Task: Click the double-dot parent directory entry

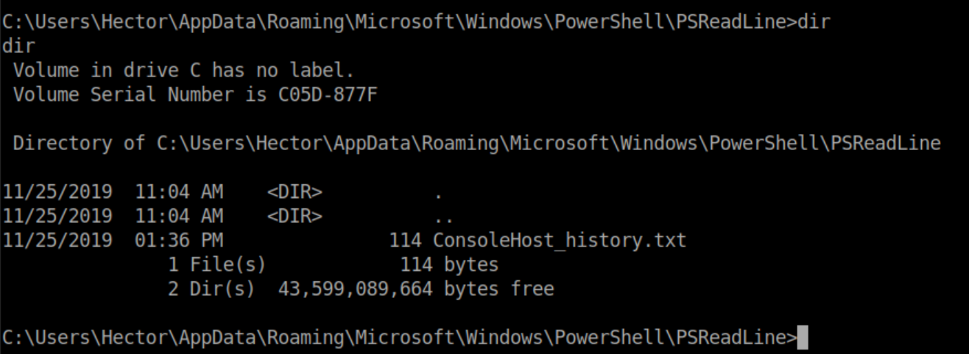Action: [x=443, y=217]
